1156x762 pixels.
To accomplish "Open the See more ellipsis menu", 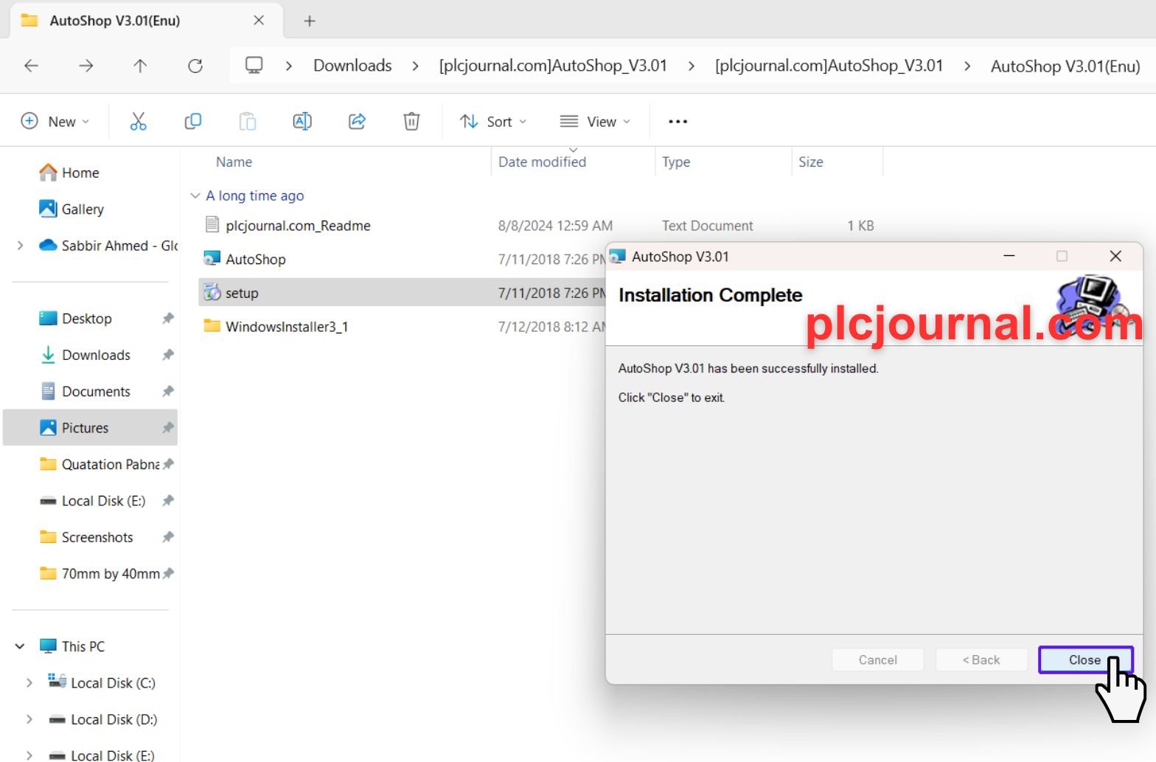I will coord(678,122).
